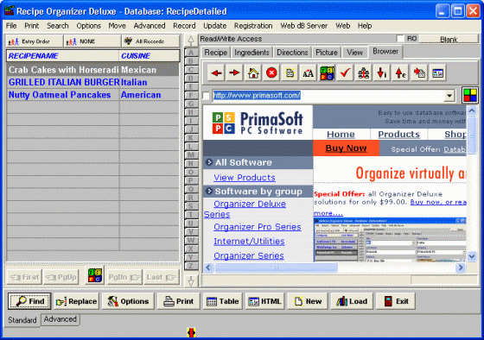Click the Table button
The image size is (484, 340).
click(223, 301)
